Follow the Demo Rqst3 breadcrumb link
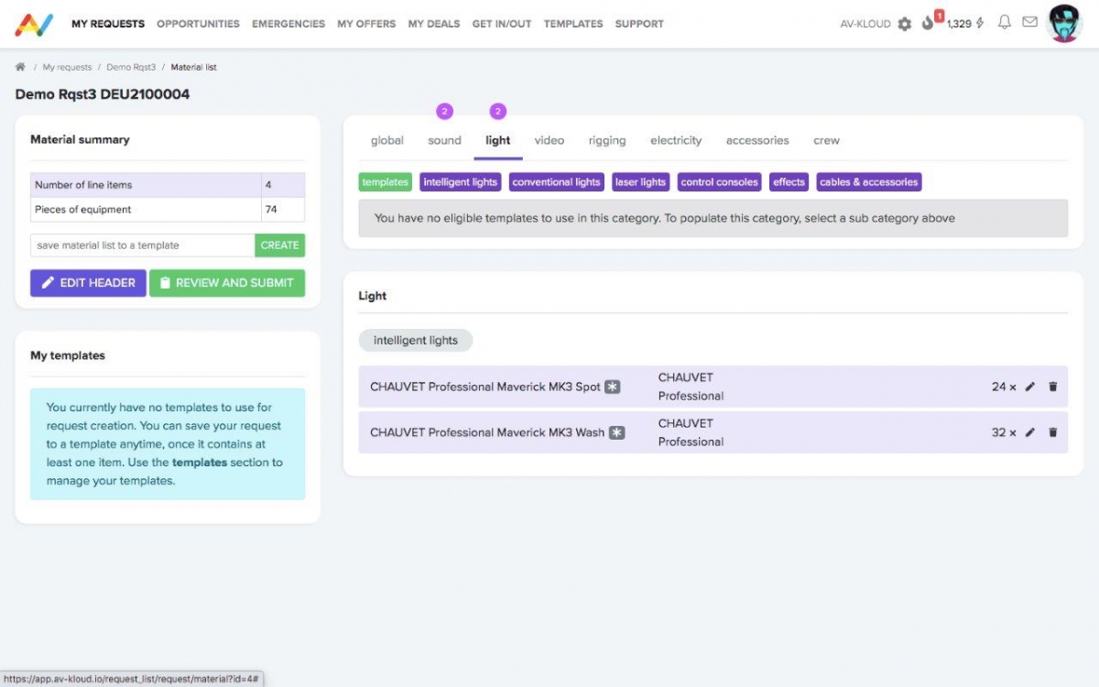The width and height of the screenshot is (1099, 687). pos(131,67)
